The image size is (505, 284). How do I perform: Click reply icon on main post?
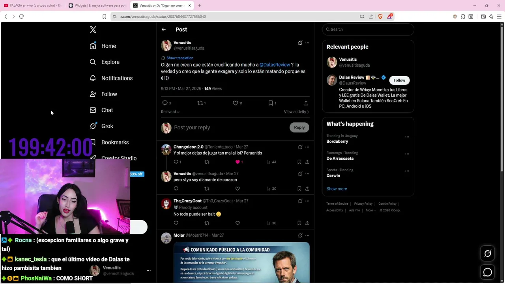[x=165, y=103]
